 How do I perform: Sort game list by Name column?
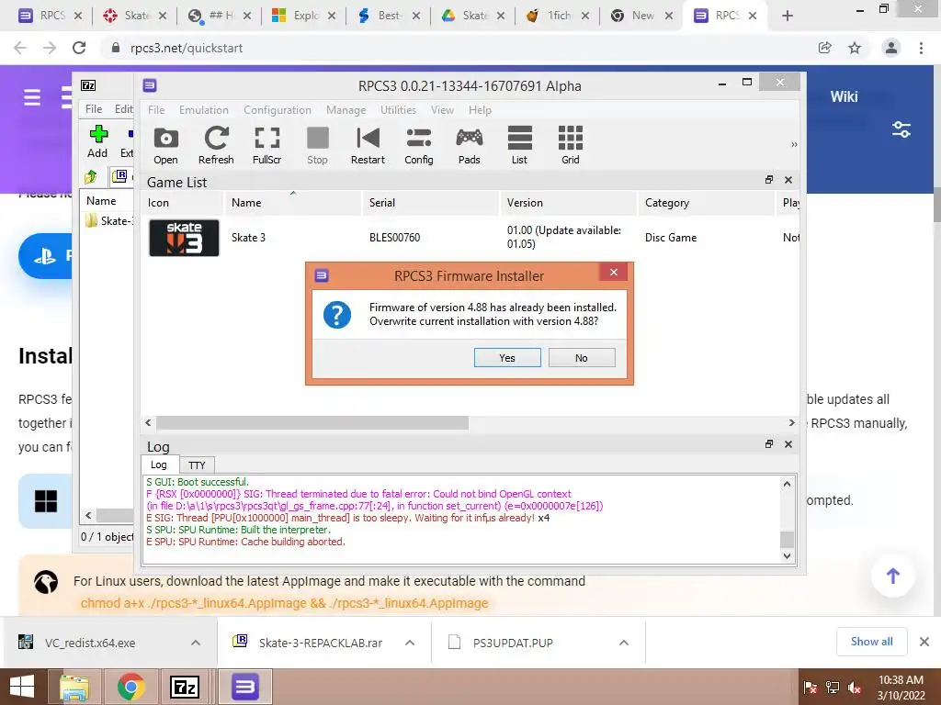[293, 203]
